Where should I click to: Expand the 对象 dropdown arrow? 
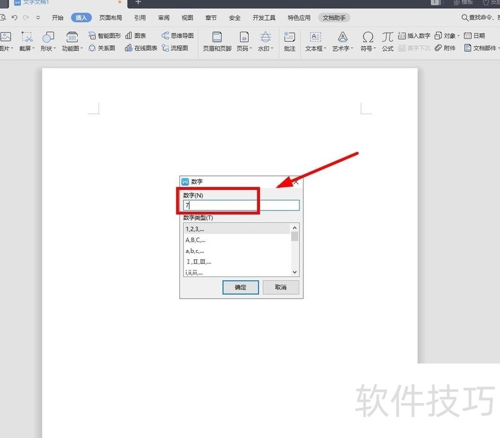pos(459,36)
